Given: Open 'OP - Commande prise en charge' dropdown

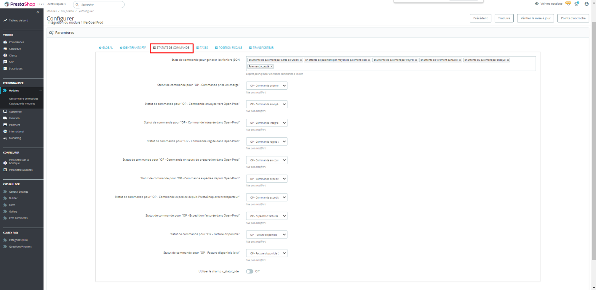Looking at the screenshot, I should 266,86.
